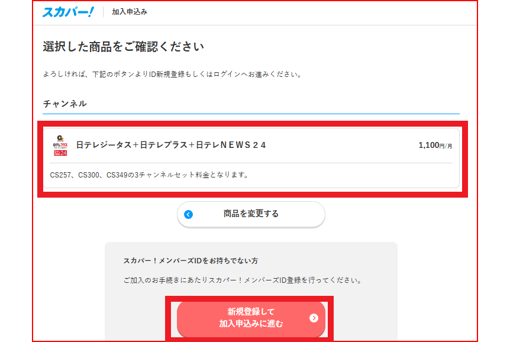Screen dimensions: 510x342
Task: Click the CS257, CS300, CS349 channel set note
Action: pos(149,175)
